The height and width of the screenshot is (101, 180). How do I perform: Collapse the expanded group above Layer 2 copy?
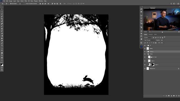coord(147,54)
